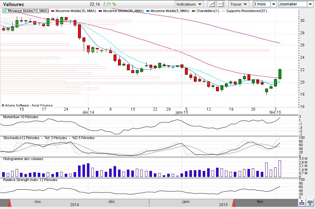Click the nov. month on the timeline

[x=38, y=202]
